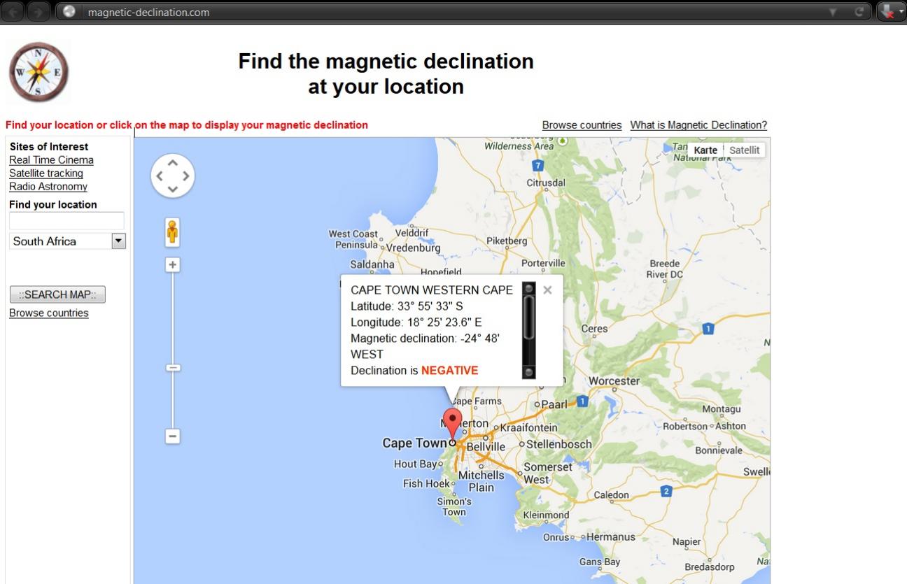
Task: Click the map zoom slider handle
Action: coord(172,368)
